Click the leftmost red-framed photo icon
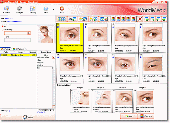The height and width of the screenshot is (123, 170). (113, 19)
